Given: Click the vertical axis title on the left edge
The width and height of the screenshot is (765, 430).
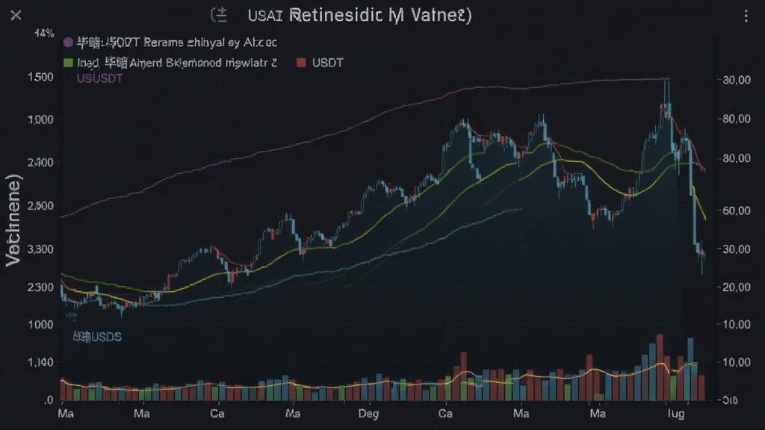Looking at the screenshot, I should click(x=13, y=220).
